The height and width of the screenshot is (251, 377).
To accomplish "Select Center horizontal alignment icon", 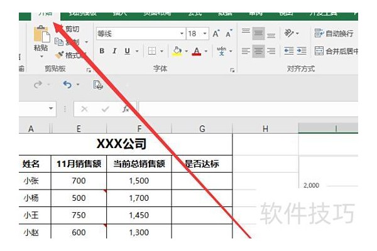I will coord(258,51).
